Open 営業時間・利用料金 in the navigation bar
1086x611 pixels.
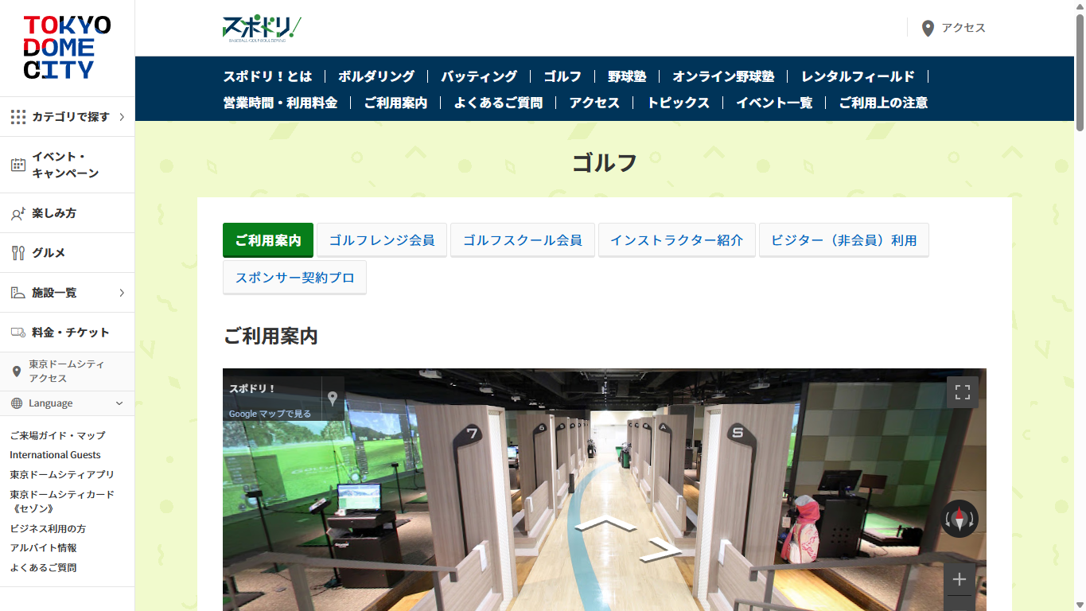coord(280,103)
